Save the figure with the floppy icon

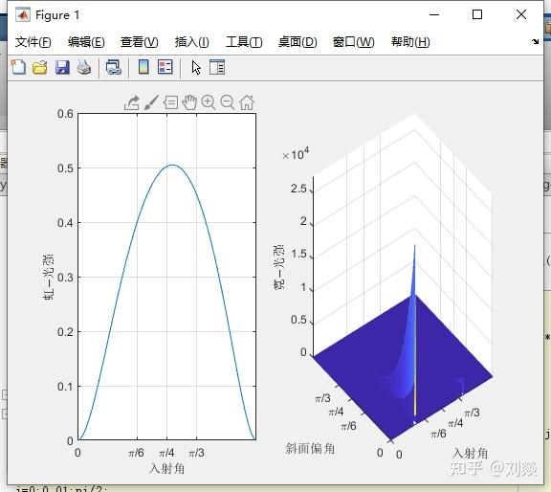(x=62, y=67)
